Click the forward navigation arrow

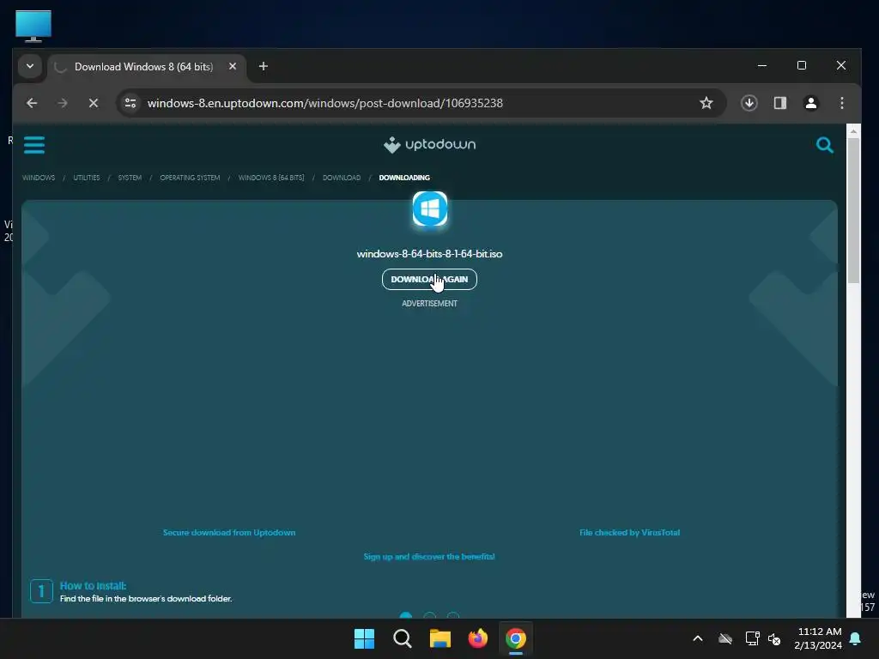click(63, 103)
